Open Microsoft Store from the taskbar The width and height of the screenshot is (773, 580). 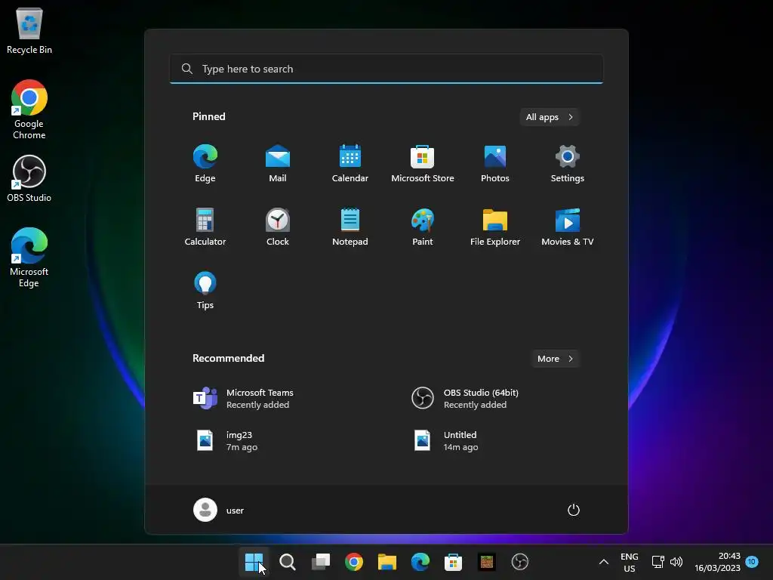(x=453, y=562)
